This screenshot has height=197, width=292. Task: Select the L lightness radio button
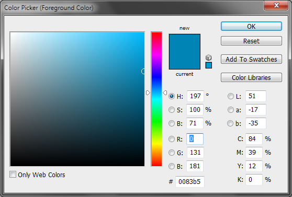pyautogui.click(x=231, y=96)
